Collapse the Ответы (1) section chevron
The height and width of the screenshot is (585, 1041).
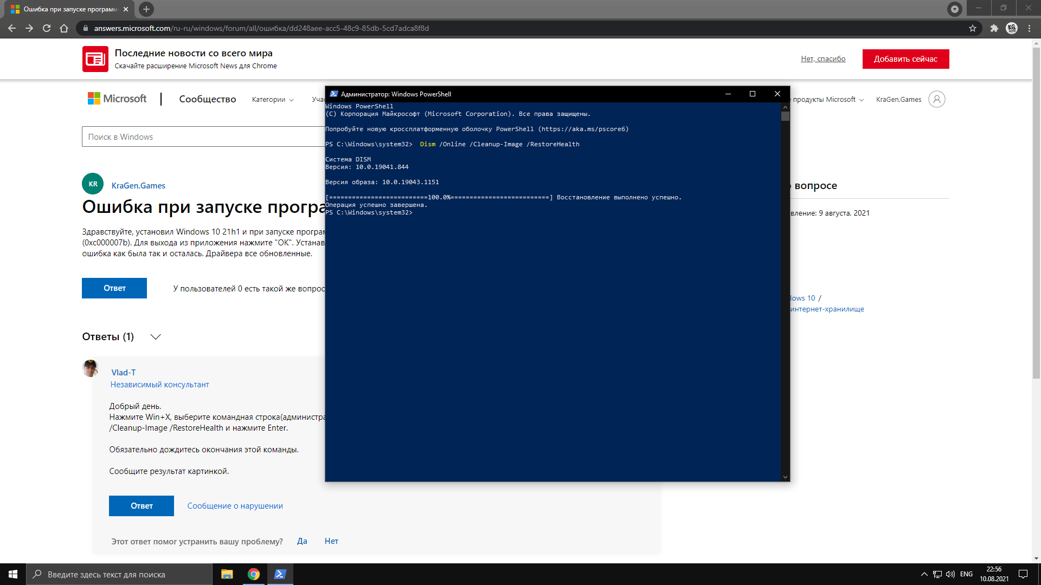[156, 337]
